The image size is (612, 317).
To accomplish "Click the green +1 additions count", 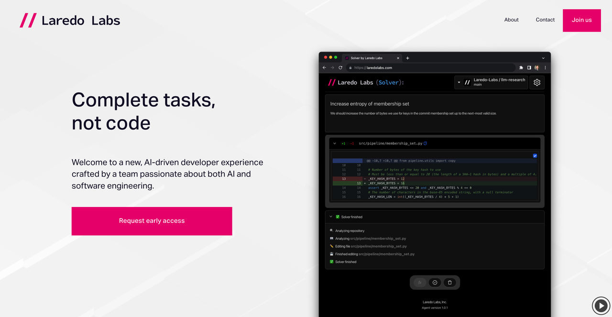I will (x=343, y=143).
